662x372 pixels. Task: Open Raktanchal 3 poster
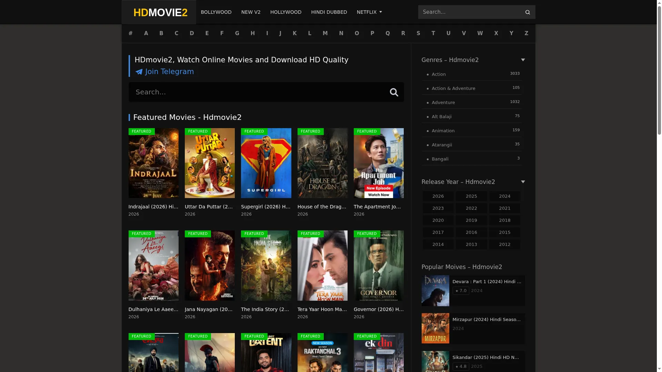(322, 352)
